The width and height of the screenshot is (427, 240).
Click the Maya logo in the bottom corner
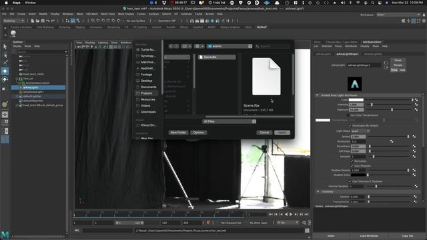5,234
